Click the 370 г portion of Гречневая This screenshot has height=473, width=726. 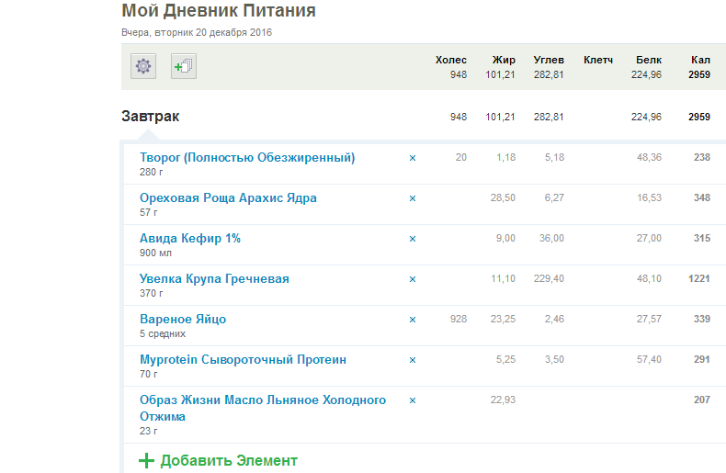click(152, 293)
